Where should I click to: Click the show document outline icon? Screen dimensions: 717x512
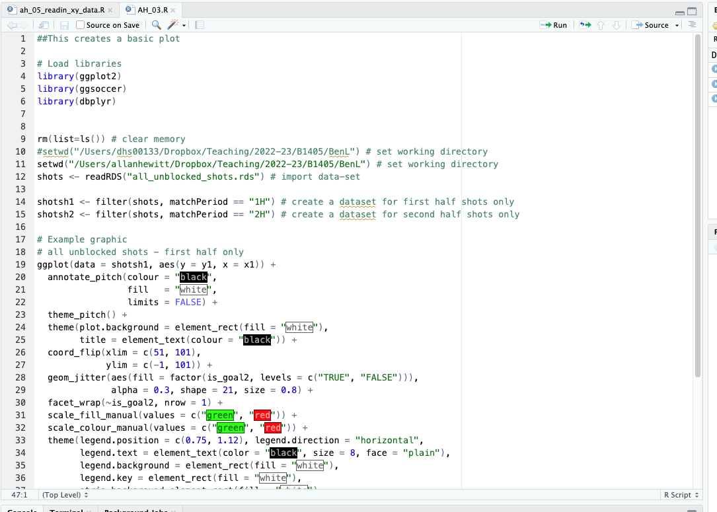(x=692, y=25)
